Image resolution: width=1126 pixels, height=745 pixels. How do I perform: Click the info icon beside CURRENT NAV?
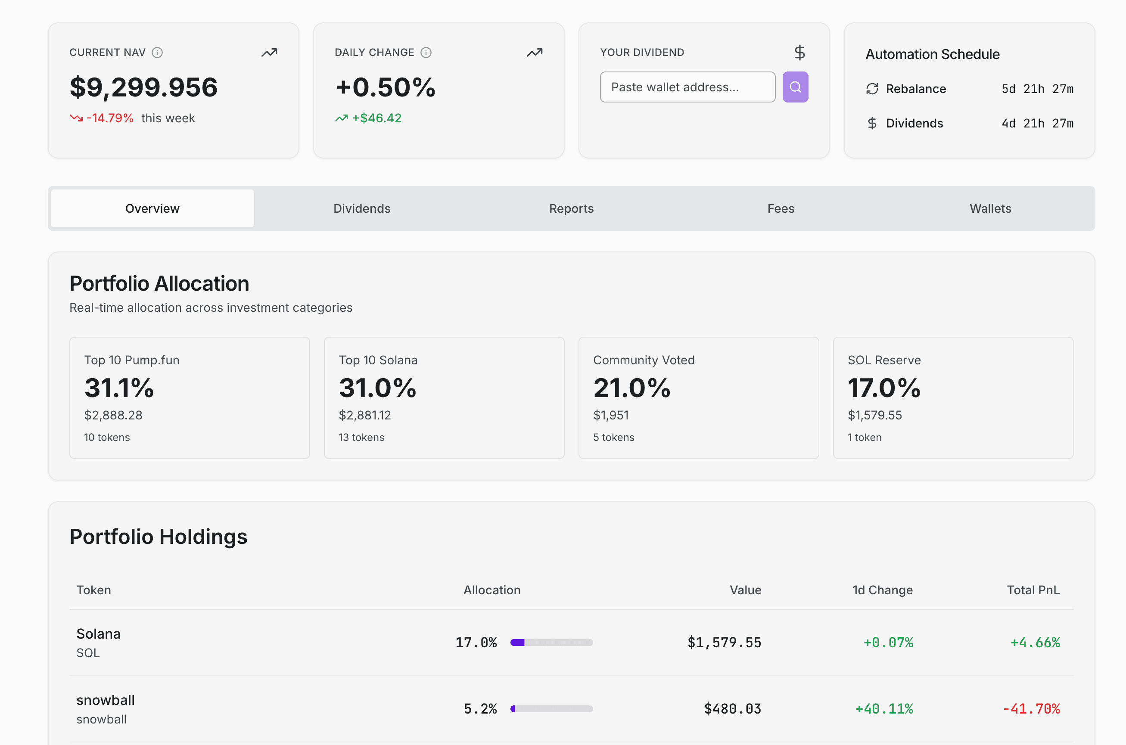click(x=158, y=52)
